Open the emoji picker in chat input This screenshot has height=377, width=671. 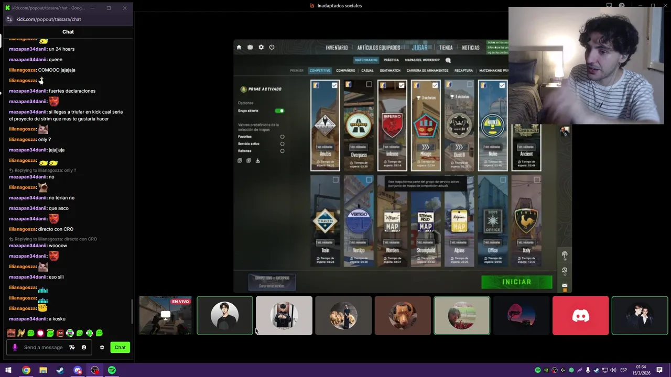tap(83, 347)
